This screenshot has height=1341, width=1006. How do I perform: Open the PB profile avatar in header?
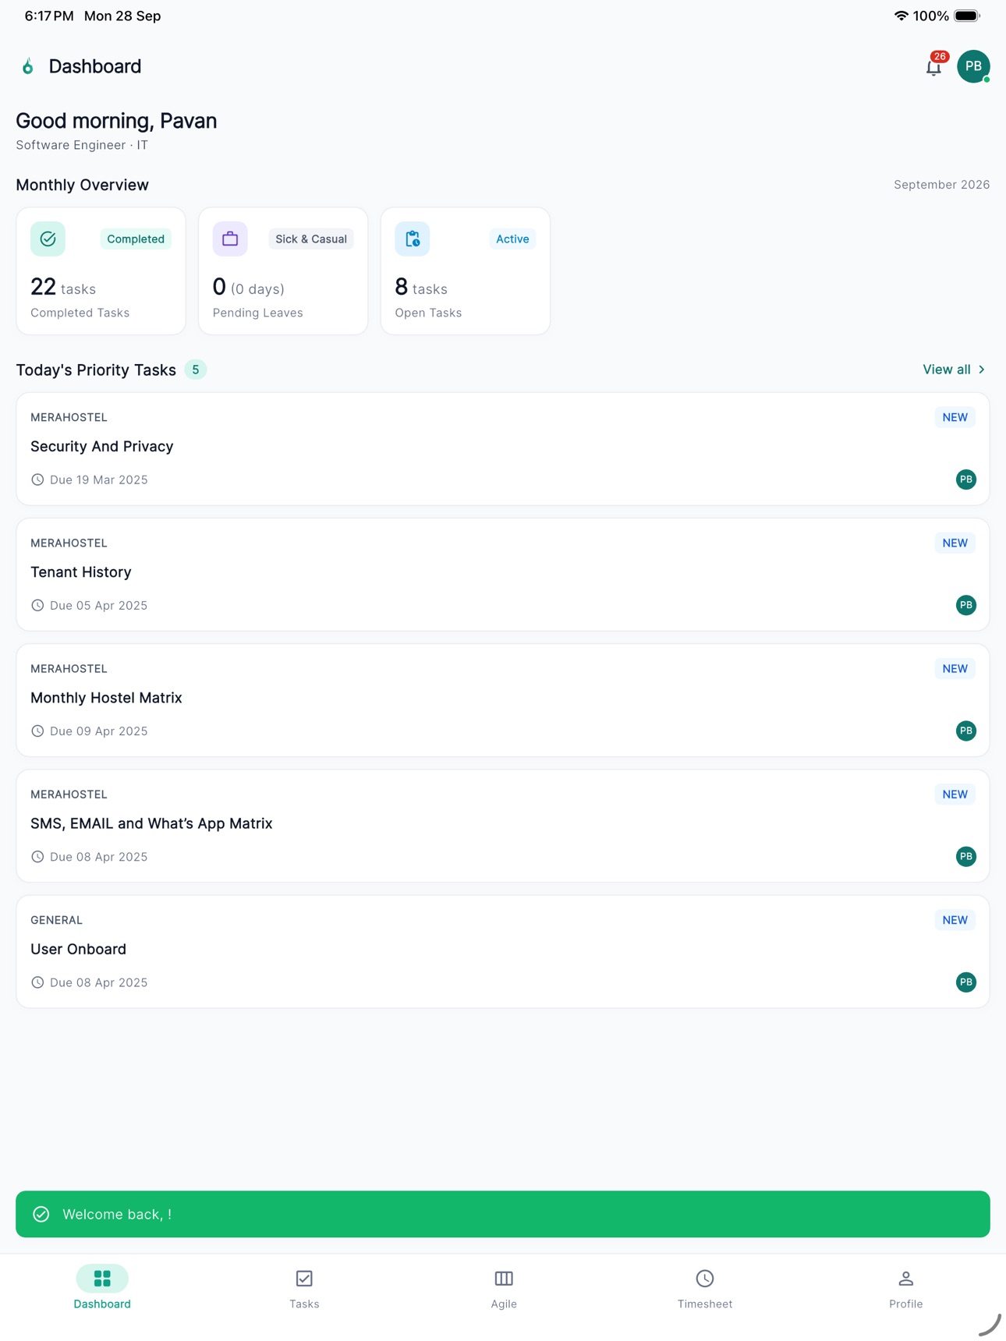pyautogui.click(x=973, y=66)
